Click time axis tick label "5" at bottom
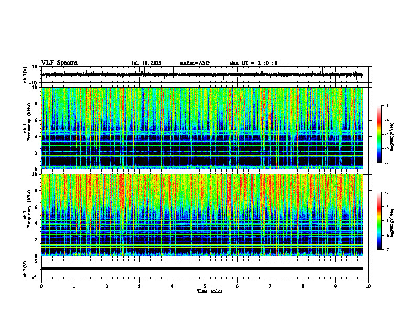This screenshot has width=415, height=321. pyautogui.click(x=205, y=286)
